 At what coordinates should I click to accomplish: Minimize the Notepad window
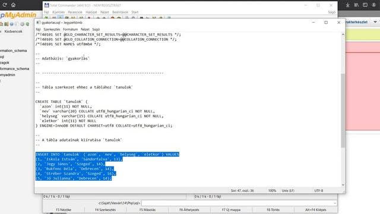click(313, 23)
